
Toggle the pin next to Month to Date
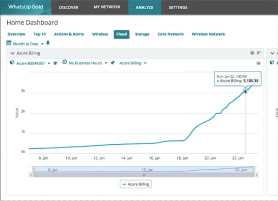[x=48, y=43]
